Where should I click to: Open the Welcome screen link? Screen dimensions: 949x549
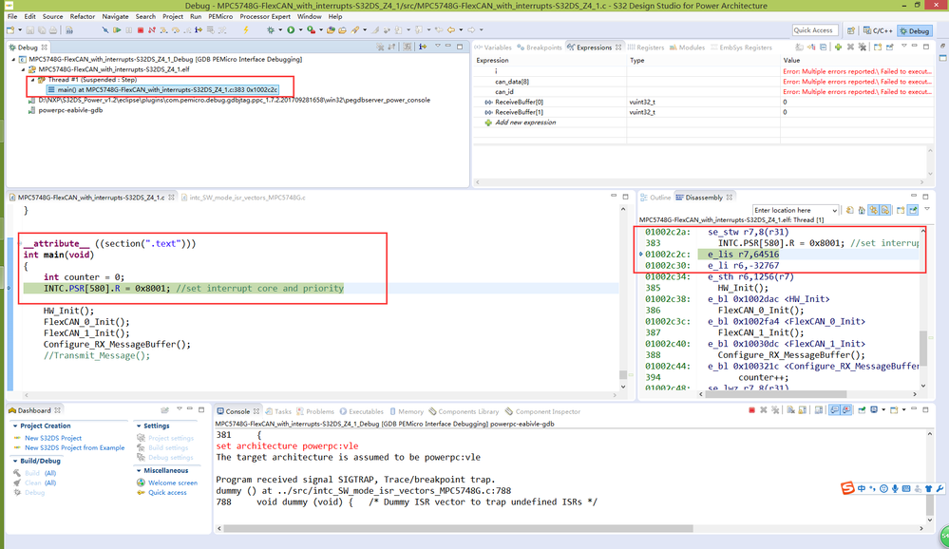173,483
